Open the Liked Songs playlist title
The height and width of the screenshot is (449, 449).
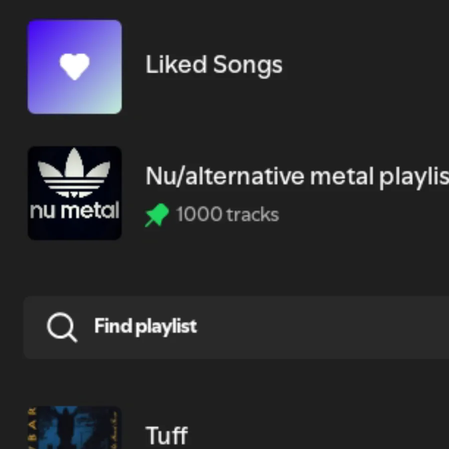(x=214, y=65)
